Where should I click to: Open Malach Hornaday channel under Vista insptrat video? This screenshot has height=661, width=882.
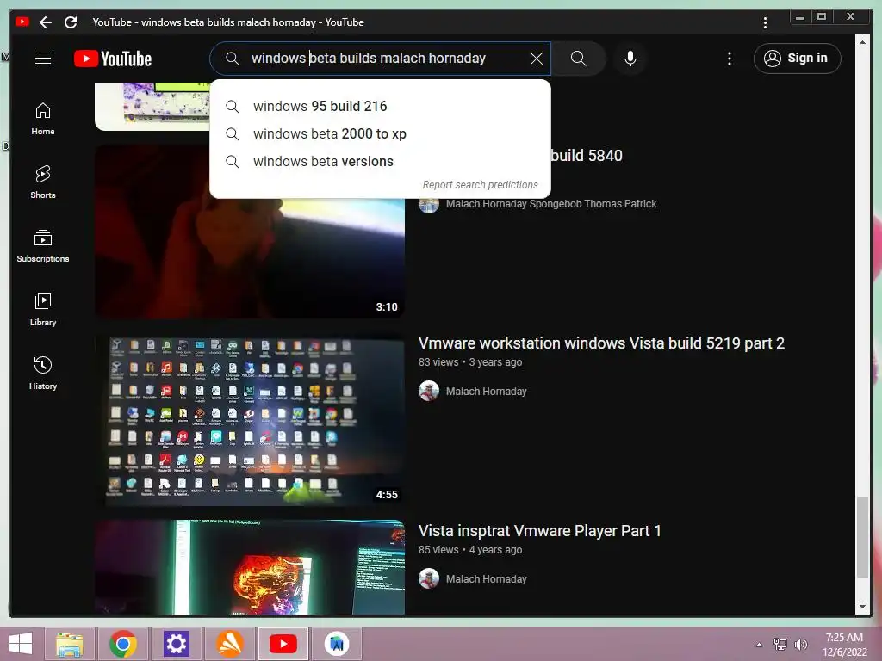click(x=486, y=579)
